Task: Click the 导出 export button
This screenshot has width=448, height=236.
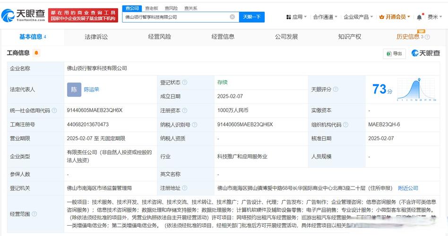Action: coord(394,53)
